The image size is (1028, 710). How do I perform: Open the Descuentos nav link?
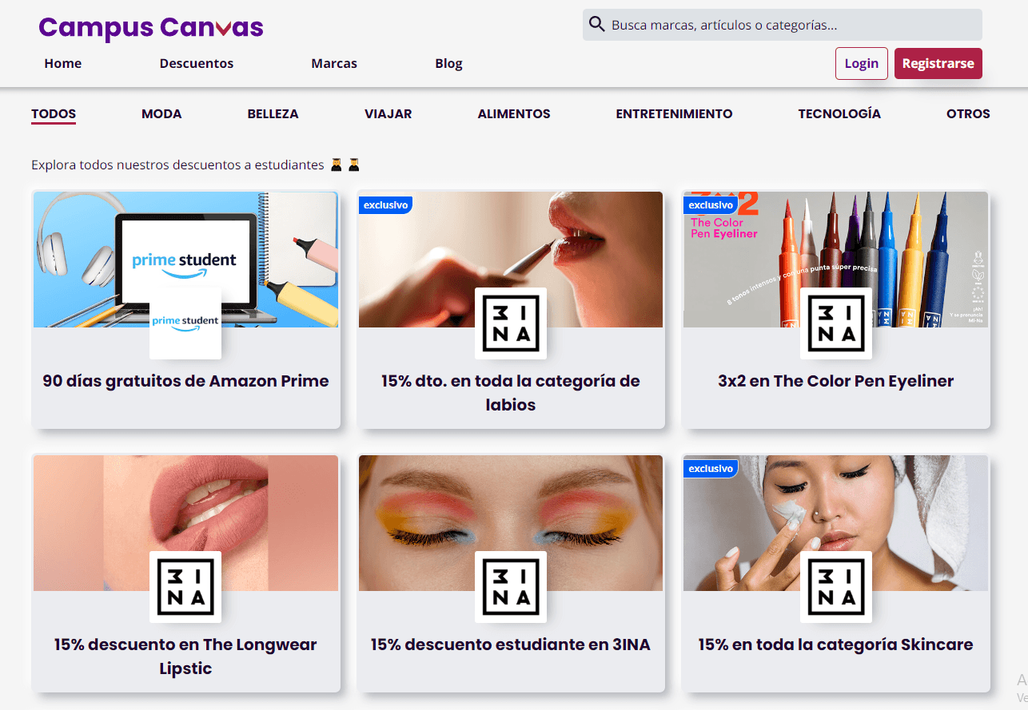197,63
